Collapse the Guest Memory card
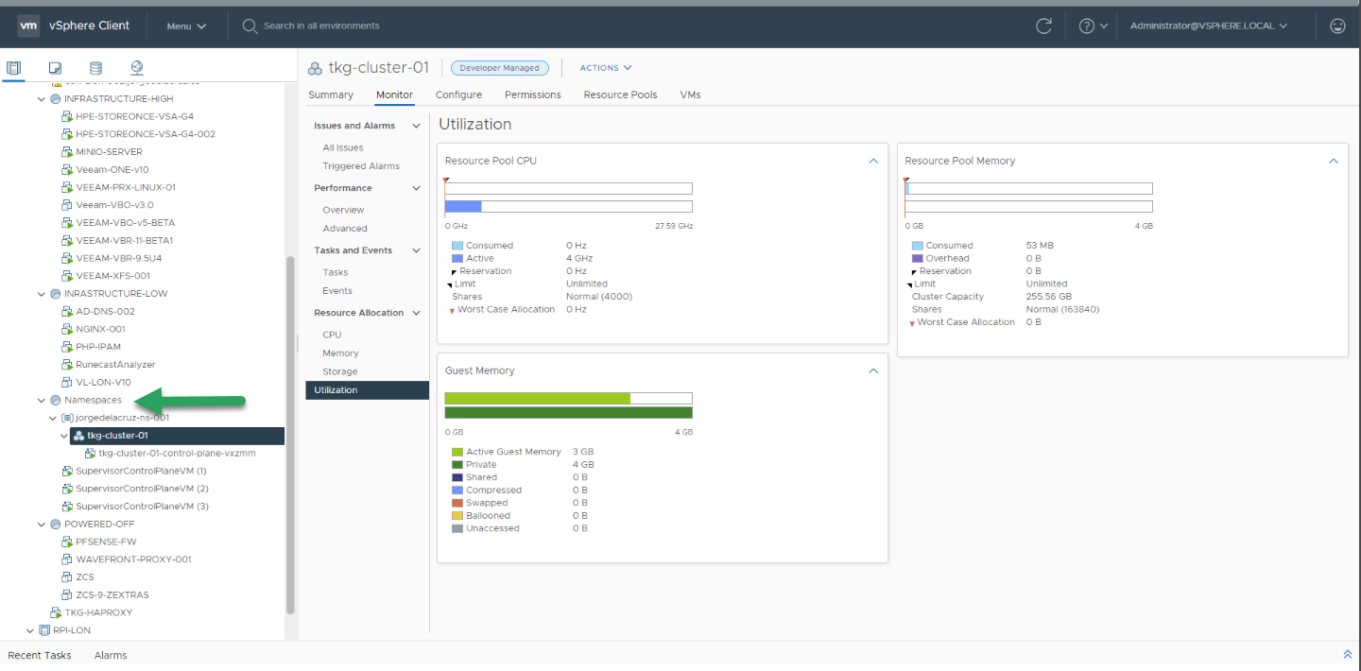 pos(873,370)
